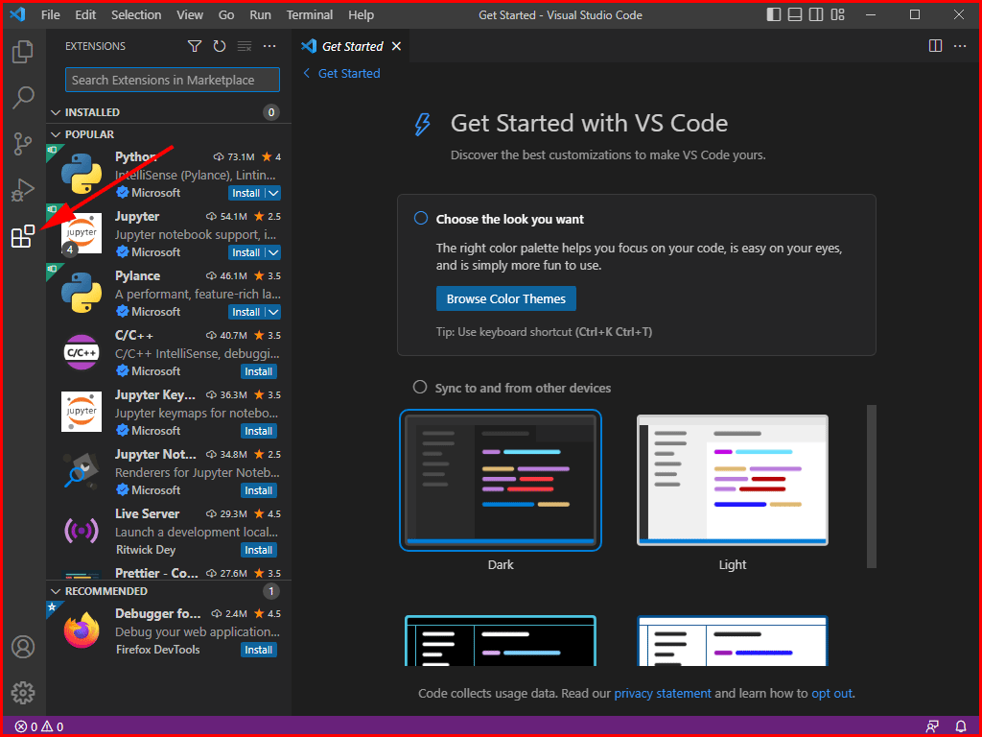Choose the dark high contrast theme preview

pos(501,640)
